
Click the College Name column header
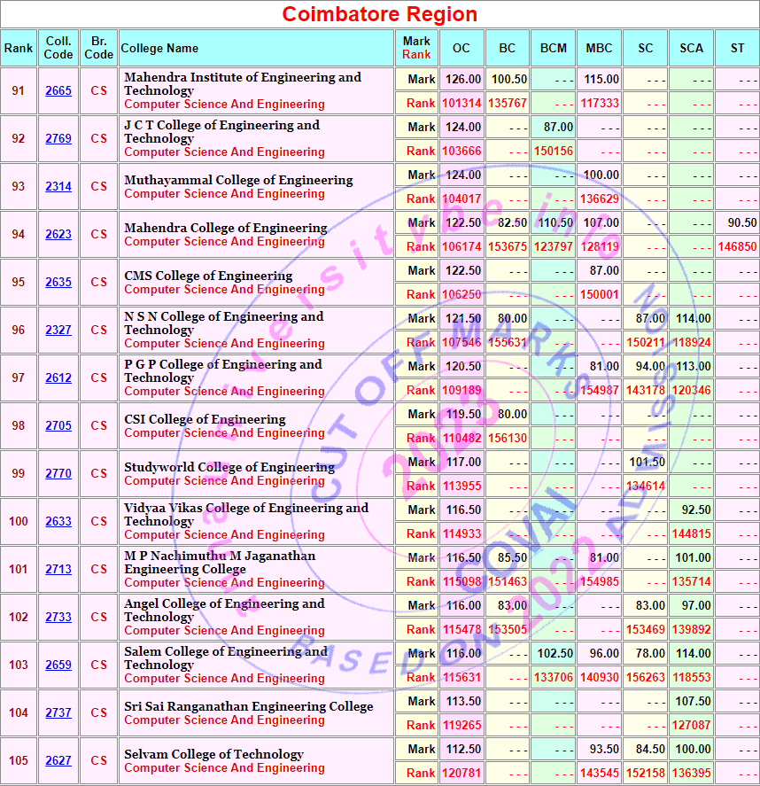(x=159, y=48)
